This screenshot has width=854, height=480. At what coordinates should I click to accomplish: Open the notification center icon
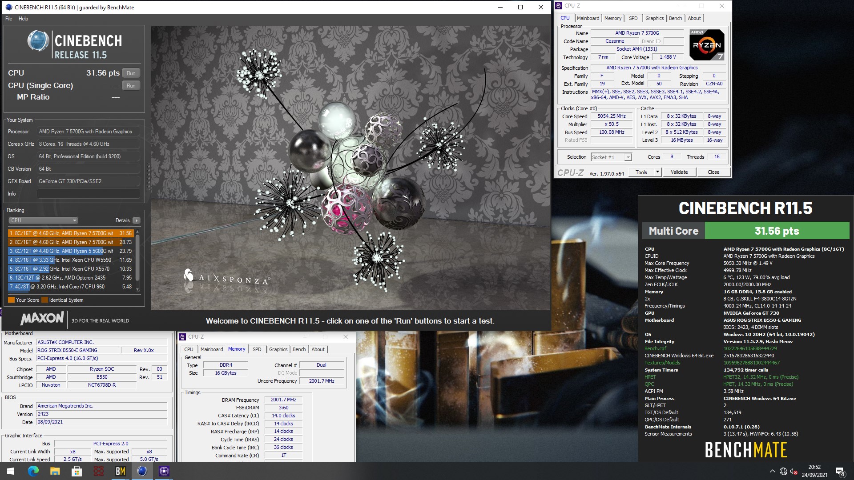tap(840, 471)
